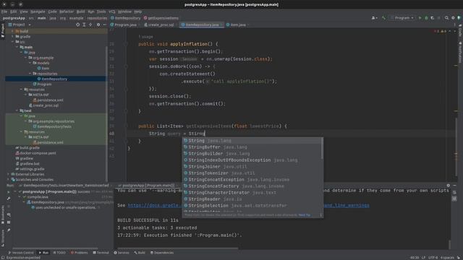Image resolution: width=463 pixels, height=260 pixels.
Task: Open the VCS menu
Action: pos(112,12)
